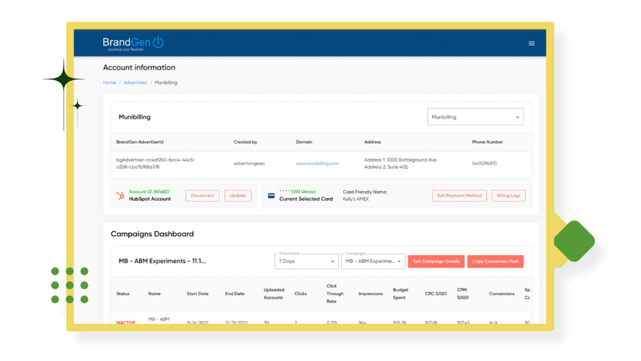The image size is (641, 361).
Task: Click the Impressions column header
Action: [370, 294]
